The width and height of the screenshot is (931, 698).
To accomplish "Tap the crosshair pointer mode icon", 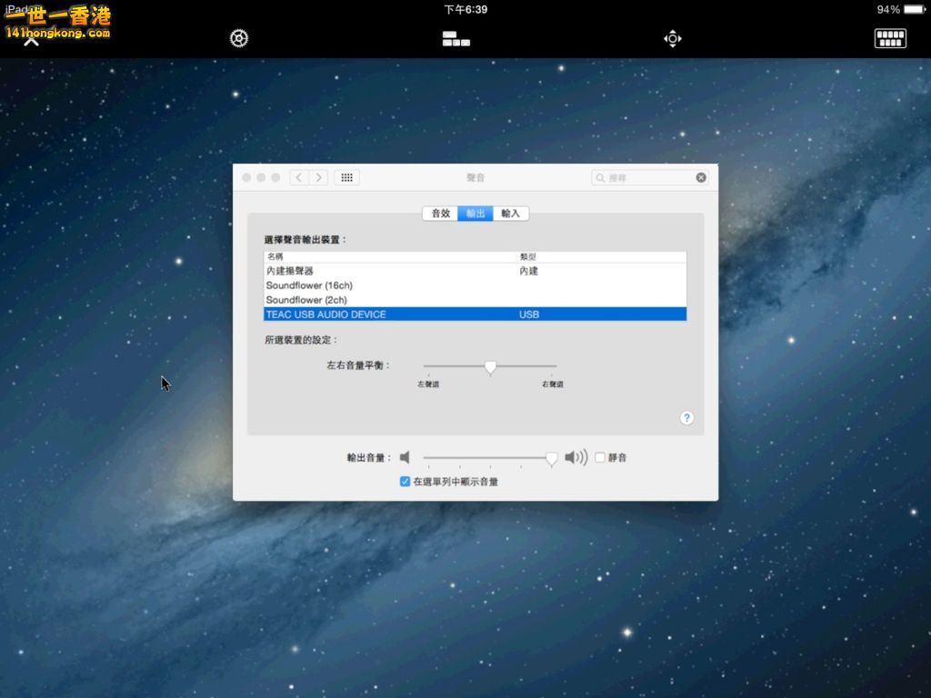I will click(x=672, y=38).
